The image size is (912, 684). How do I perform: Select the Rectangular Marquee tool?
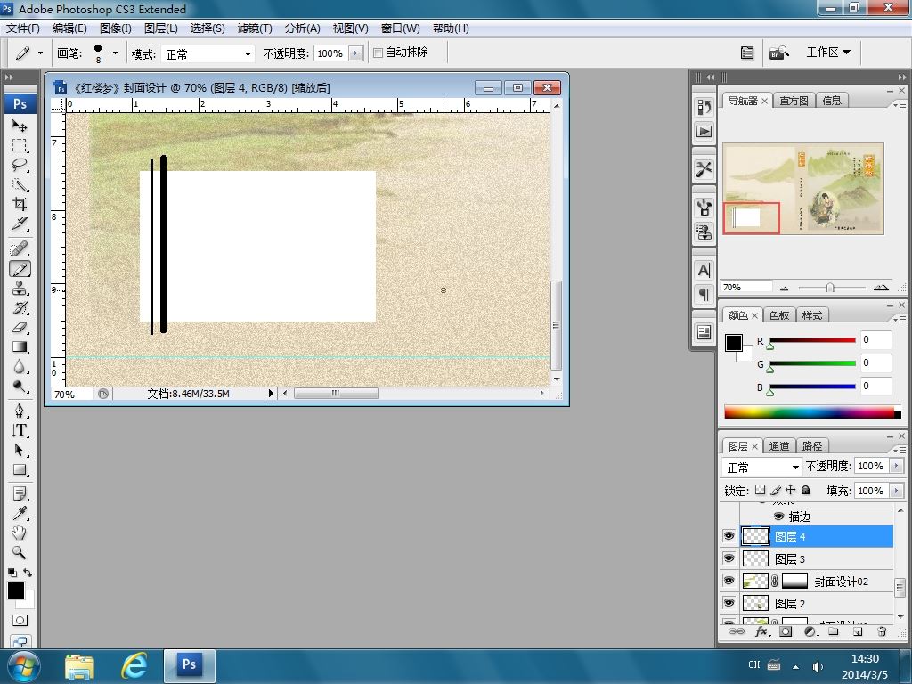(x=20, y=145)
